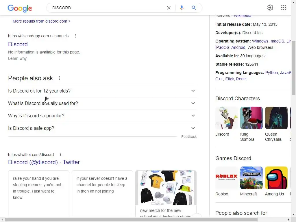296x222 pixels.
Task: Clear the search box with the X icon
Action: pos(169,8)
